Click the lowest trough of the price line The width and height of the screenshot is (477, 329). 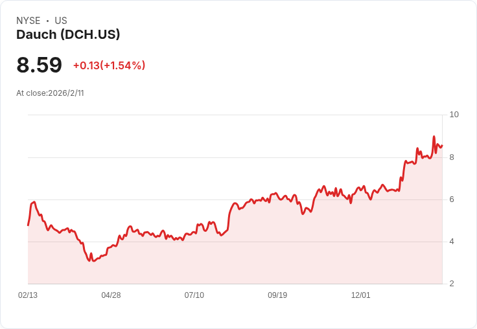[x=89, y=261]
